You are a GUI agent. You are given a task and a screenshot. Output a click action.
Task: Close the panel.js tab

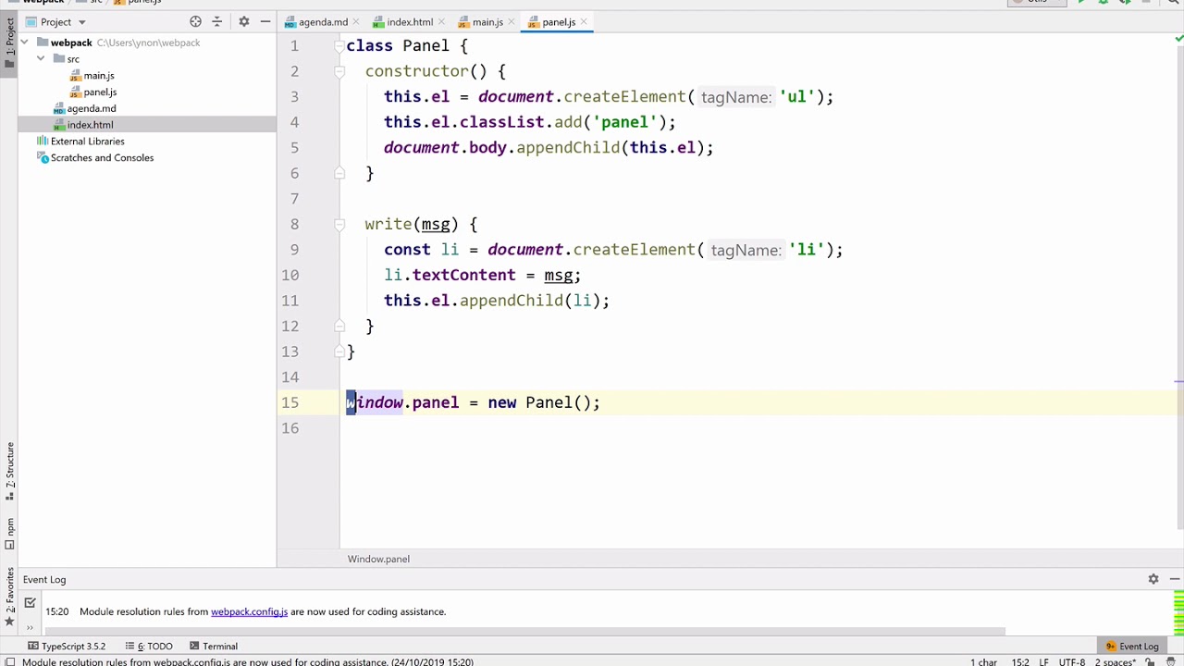(584, 22)
